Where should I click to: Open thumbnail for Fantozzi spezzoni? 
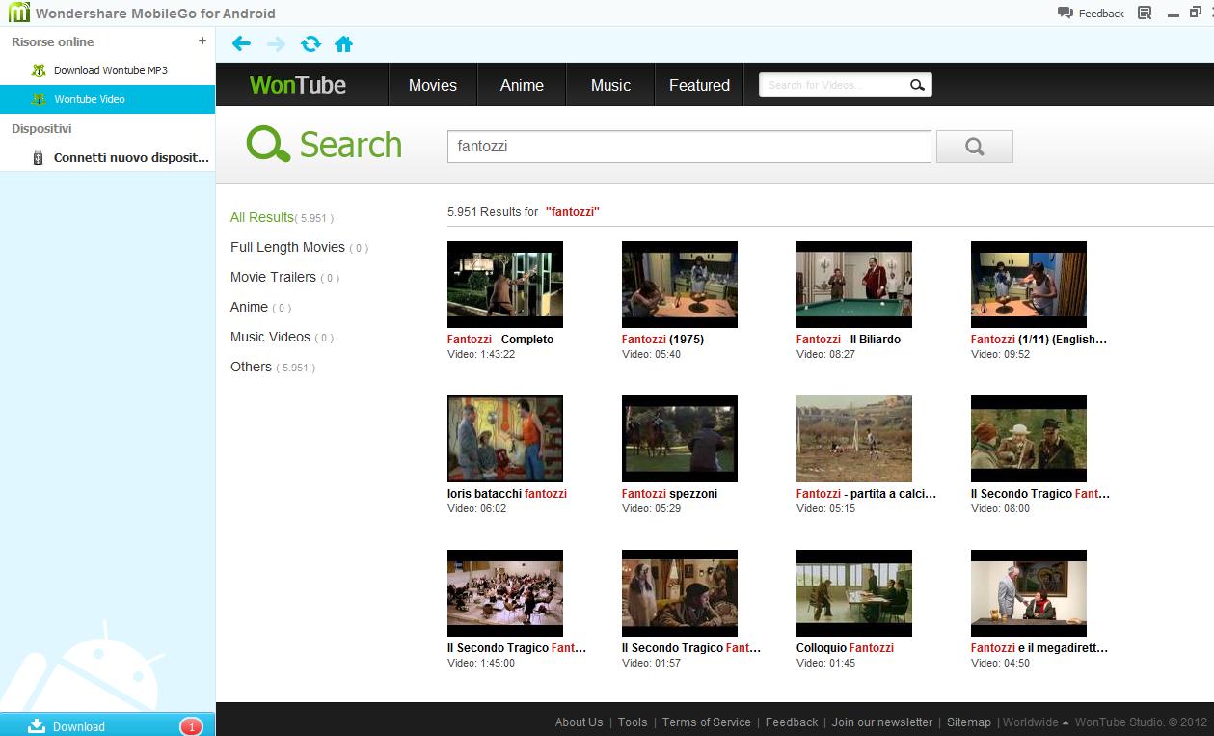point(679,439)
